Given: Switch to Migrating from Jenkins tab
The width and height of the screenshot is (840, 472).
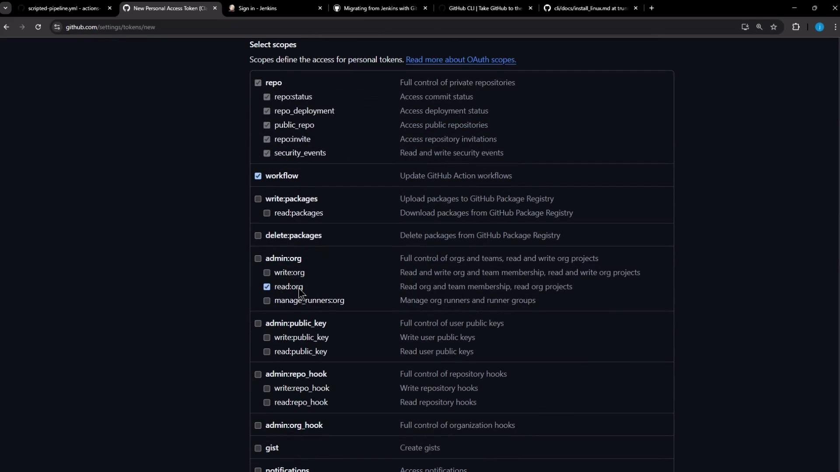Looking at the screenshot, I should tap(381, 8).
